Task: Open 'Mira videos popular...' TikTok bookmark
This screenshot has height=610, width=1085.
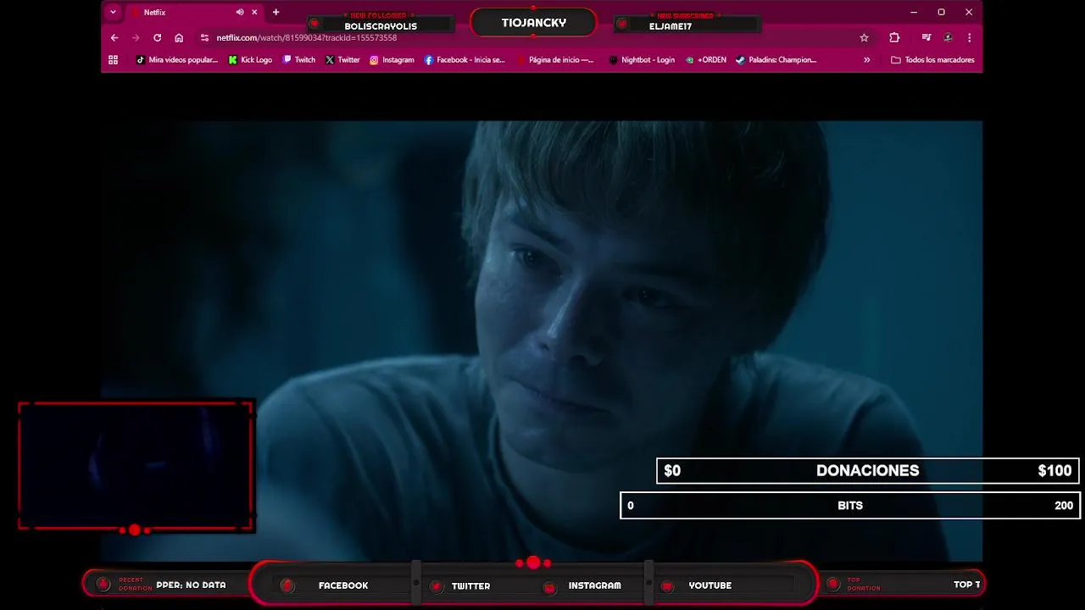Action: point(176,59)
